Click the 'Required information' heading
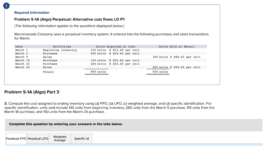Image resolution: width=271 pixels, height=146 pixels. [32, 13]
